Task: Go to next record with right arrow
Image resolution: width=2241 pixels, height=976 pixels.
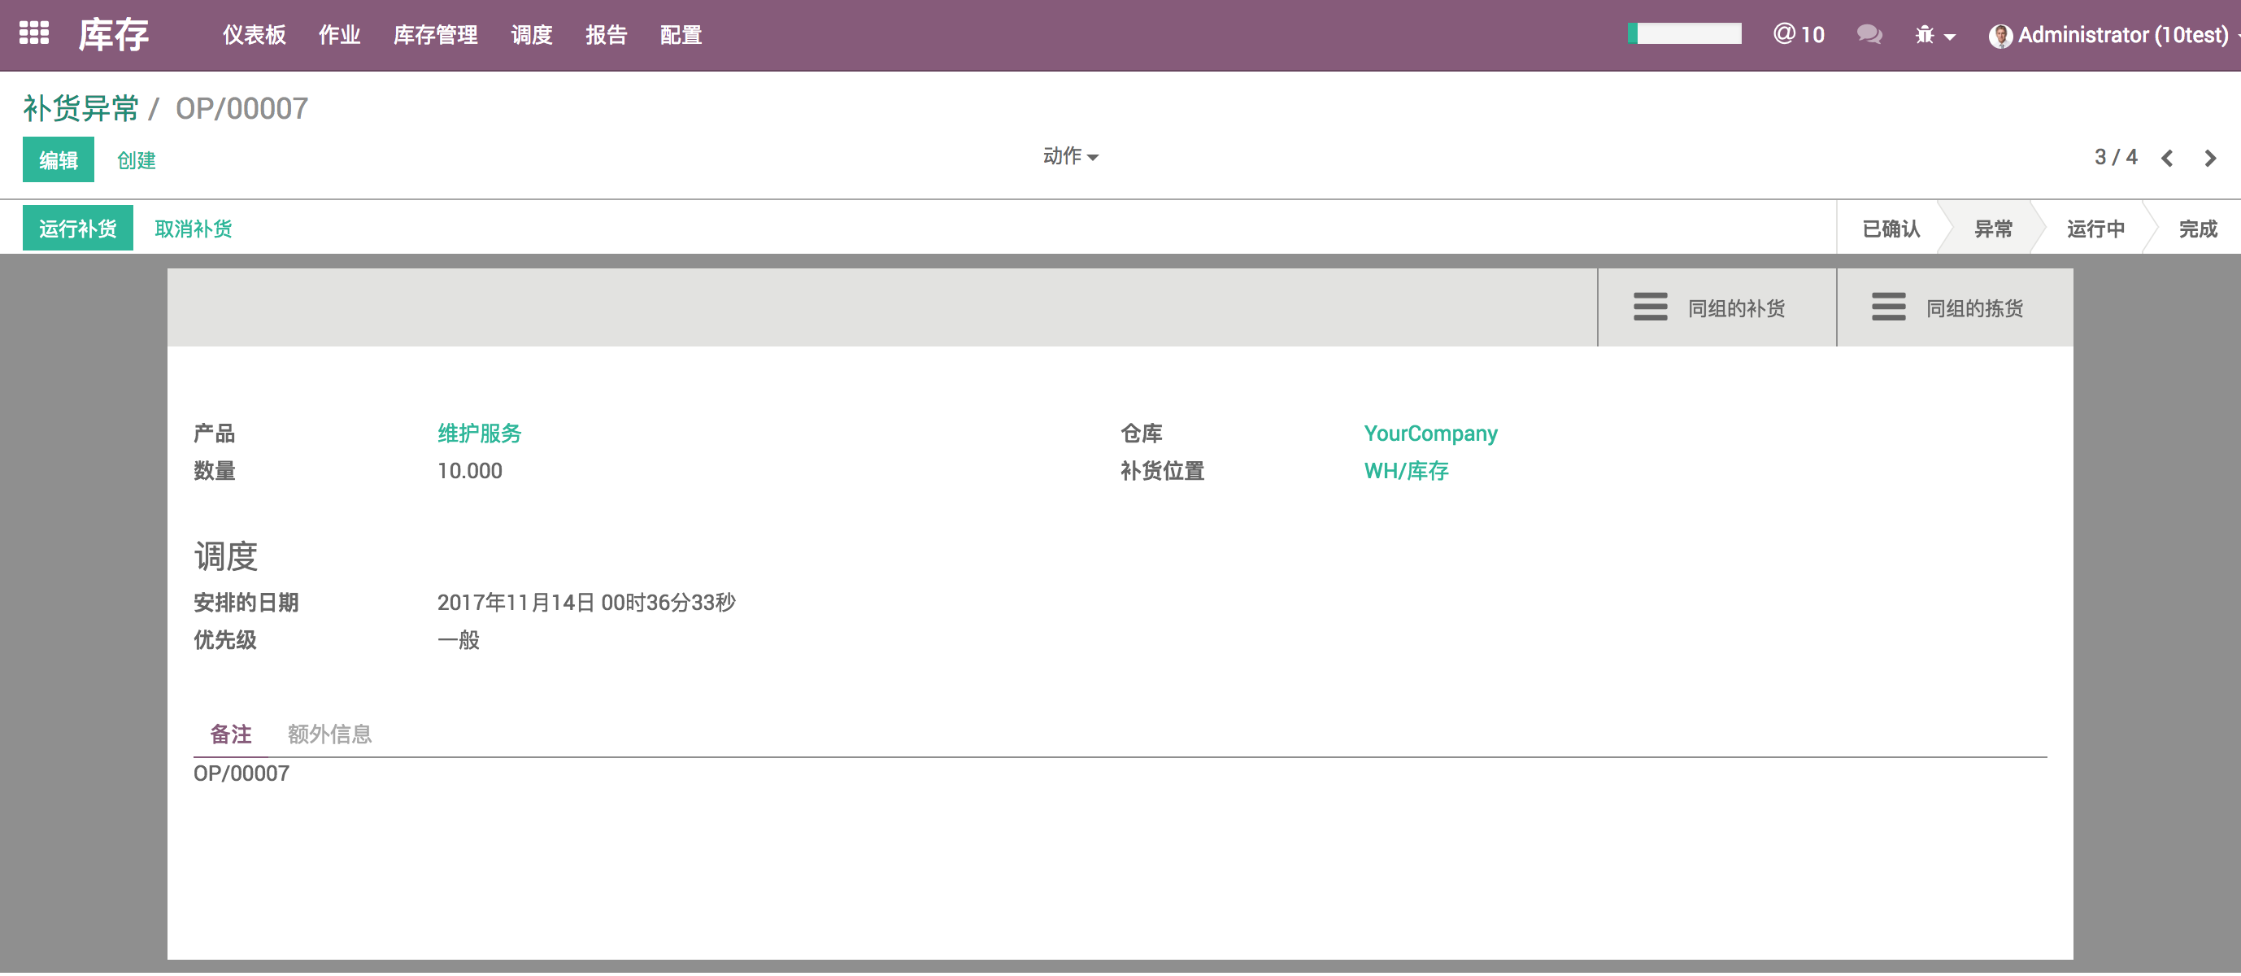Action: [x=2211, y=158]
